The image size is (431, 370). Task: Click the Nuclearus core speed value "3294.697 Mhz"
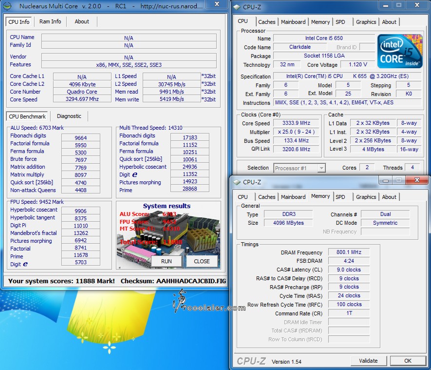(x=82, y=99)
